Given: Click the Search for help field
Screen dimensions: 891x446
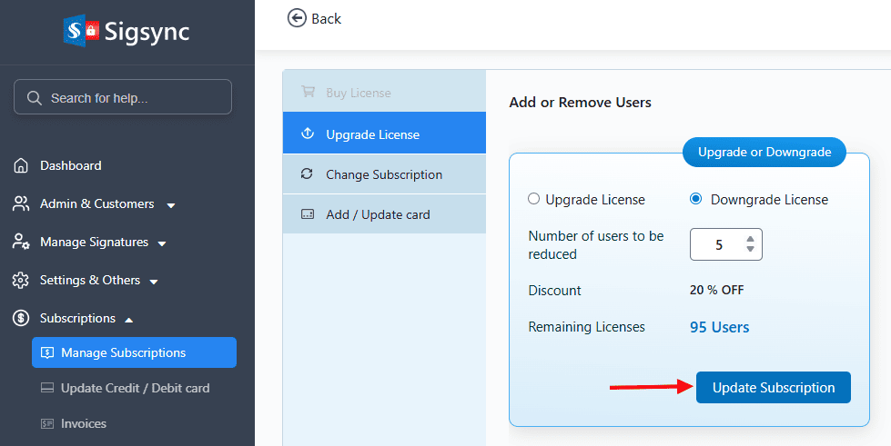Looking at the screenshot, I should tap(123, 97).
